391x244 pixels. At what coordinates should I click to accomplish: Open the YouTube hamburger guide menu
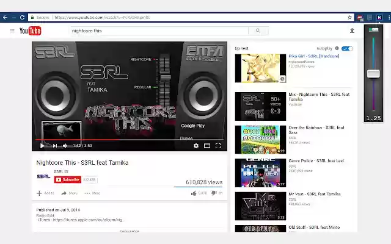(x=12, y=31)
